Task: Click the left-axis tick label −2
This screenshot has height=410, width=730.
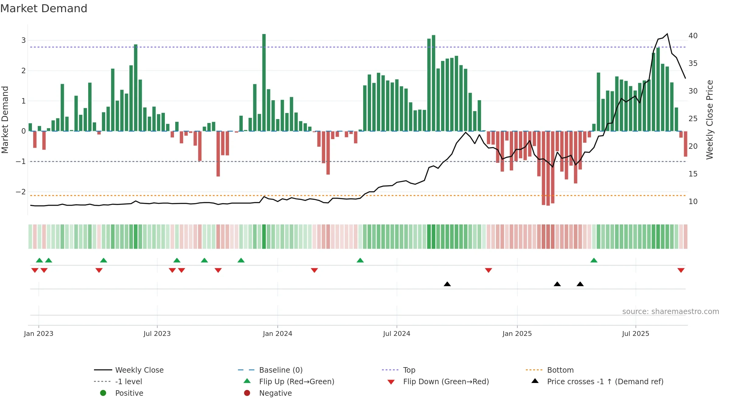Action: (x=21, y=192)
